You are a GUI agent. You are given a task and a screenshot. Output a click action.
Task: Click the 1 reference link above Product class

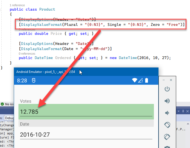(17, 5)
